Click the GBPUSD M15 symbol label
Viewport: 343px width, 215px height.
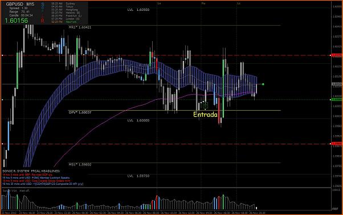click(20, 4)
